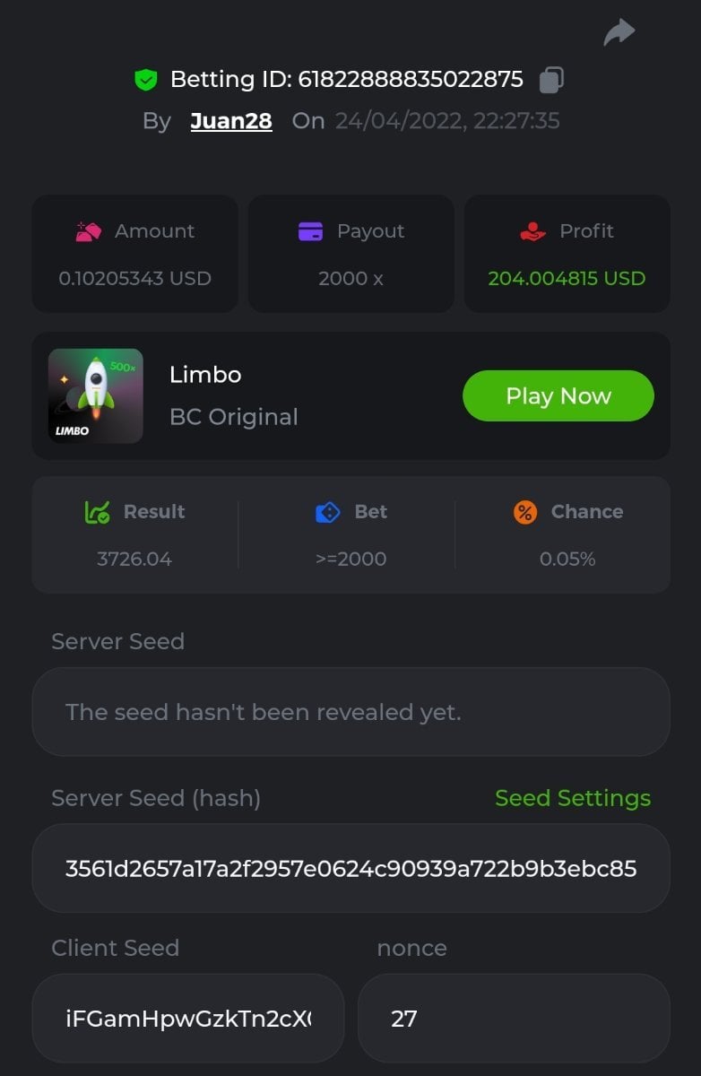Click the Result value 3726.04
This screenshot has width=701, height=1076.
pyautogui.click(x=134, y=559)
